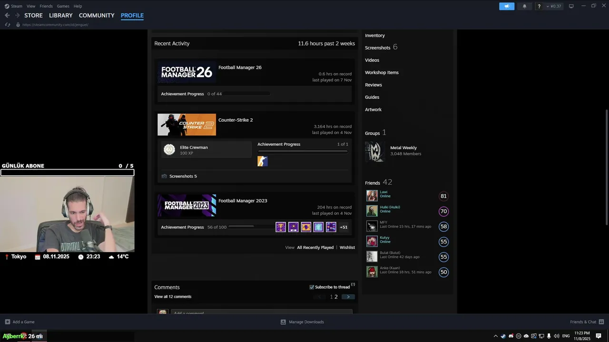This screenshot has width=609, height=342.
Task: Open Lawi's friend avatar
Action: 372,196
